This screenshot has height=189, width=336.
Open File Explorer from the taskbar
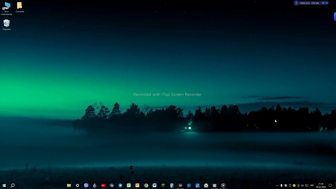[x=69, y=186]
